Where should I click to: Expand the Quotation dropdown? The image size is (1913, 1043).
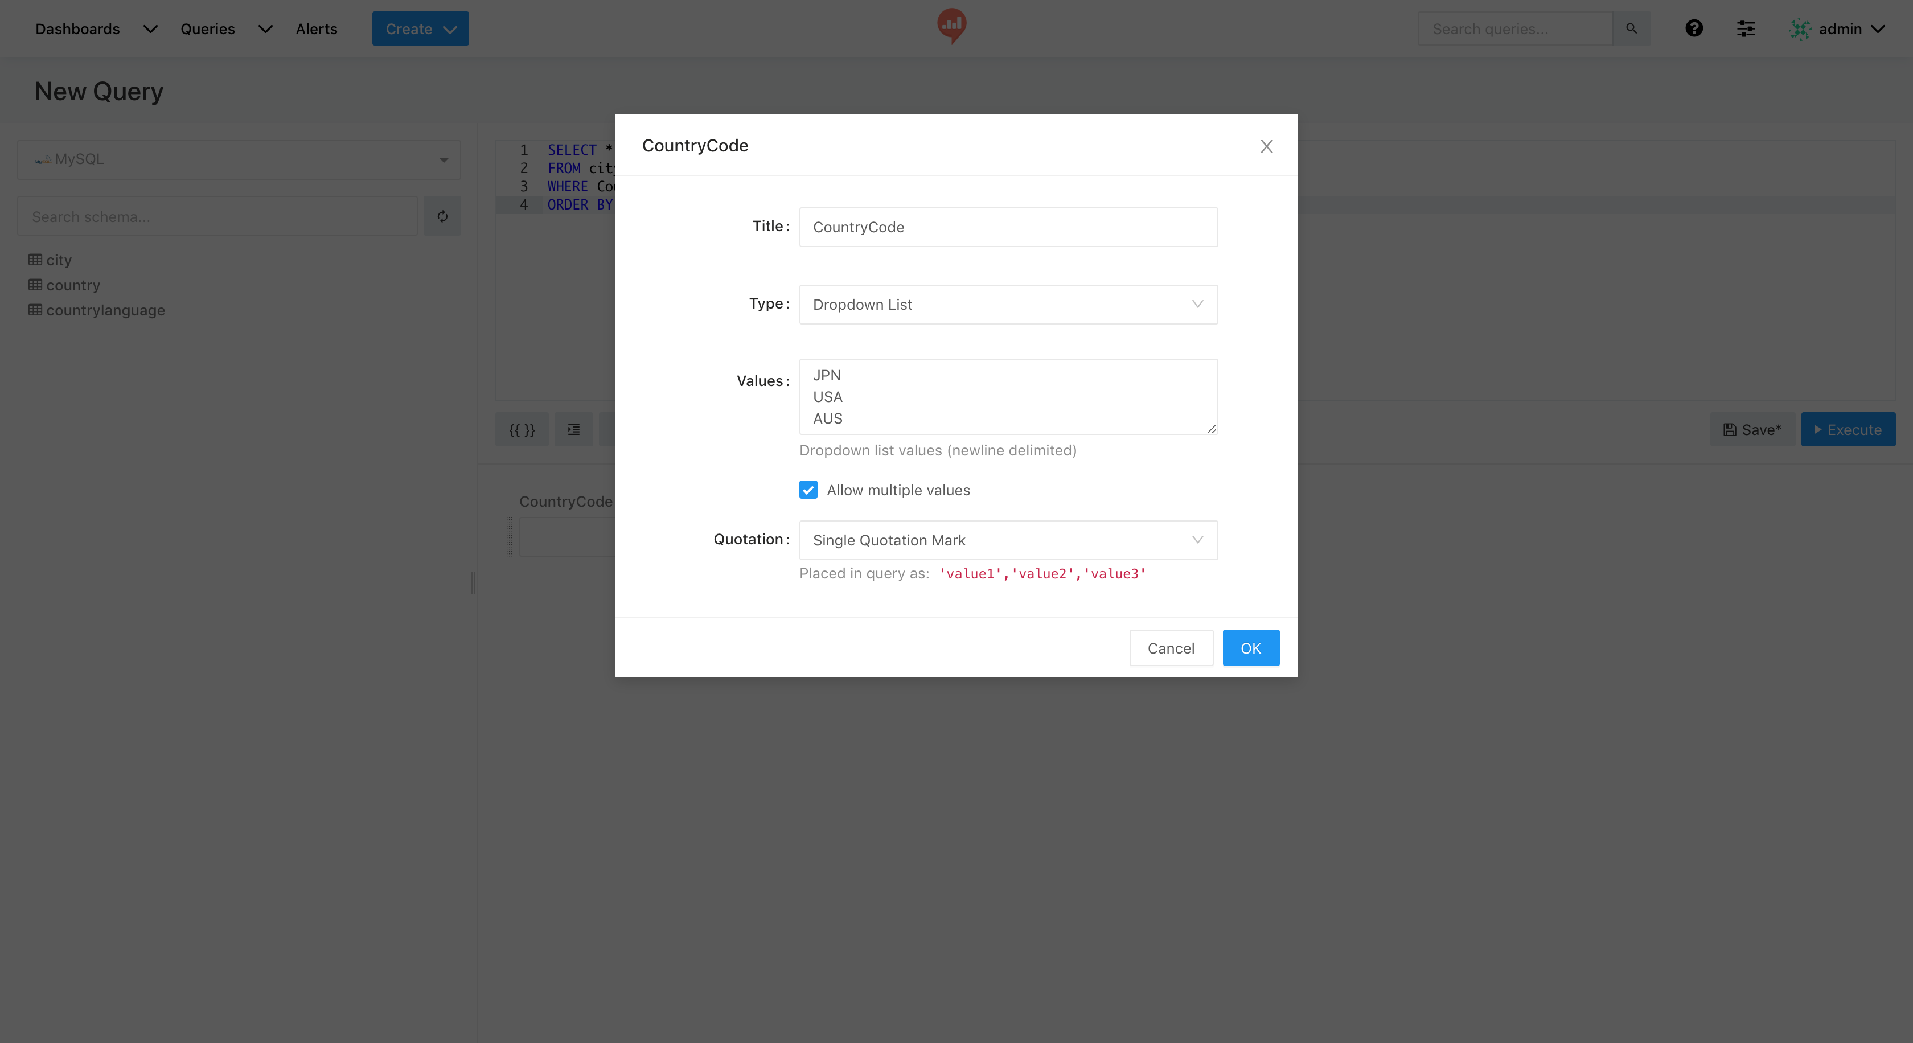pos(1008,540)
